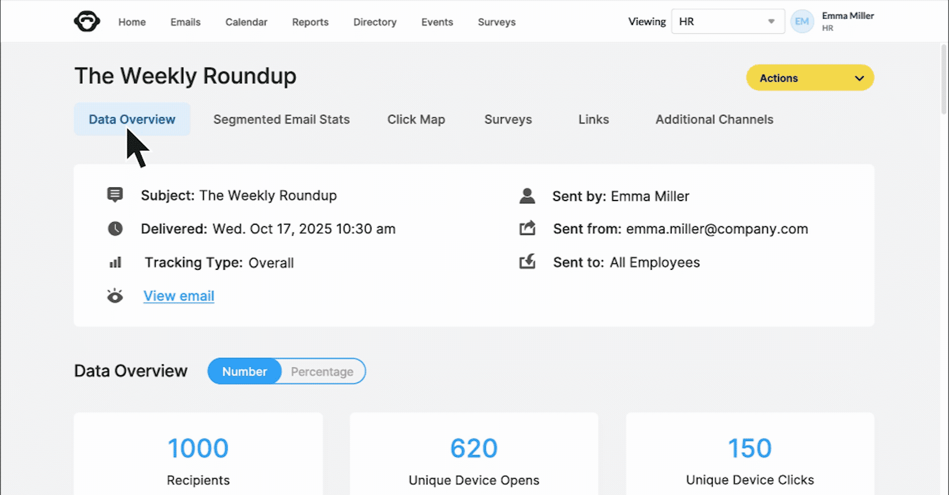
Task: Select the Number display option
Action: [x=245, y=372]
